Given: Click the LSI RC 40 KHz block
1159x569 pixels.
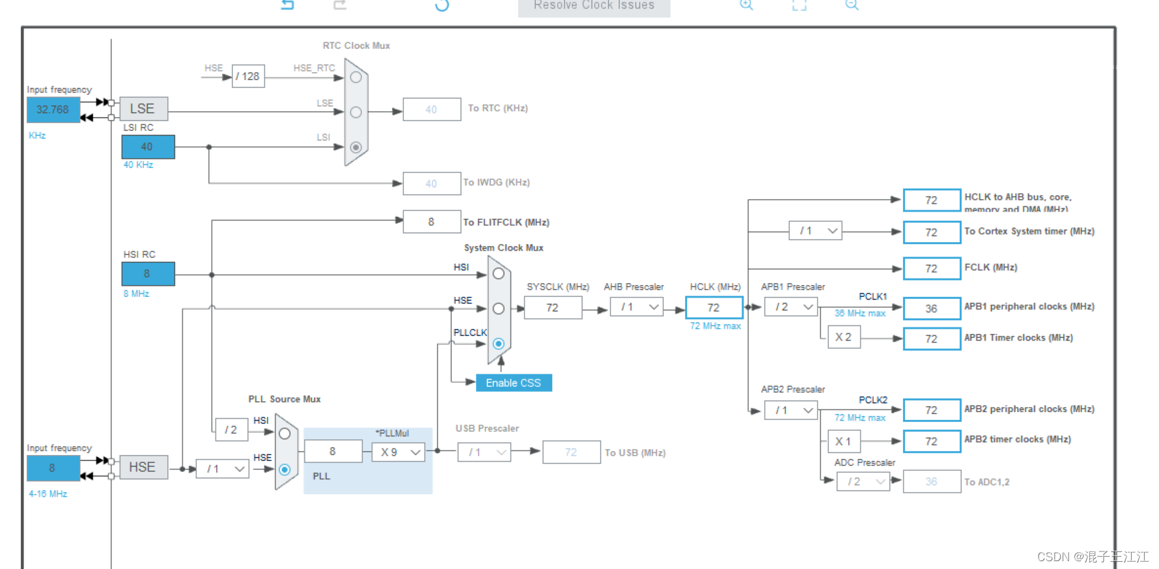Looking at the screenshot, I should [148, 146].
